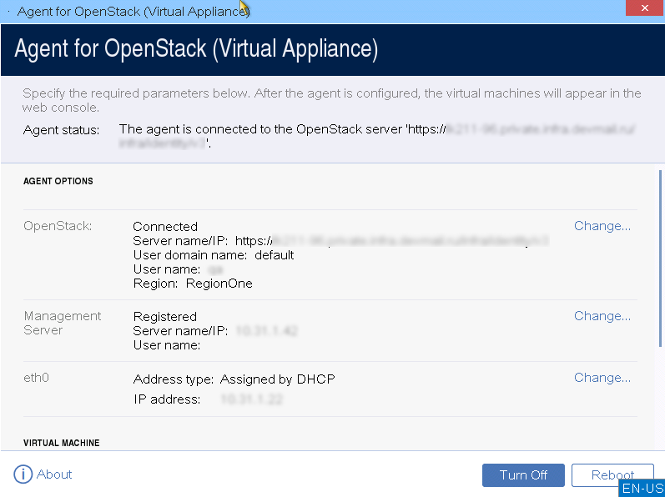The height and width of the screenshot is (497, 665).
Task: Click the vertical scrollbar thumb
Action: click(x=660, y=259)
